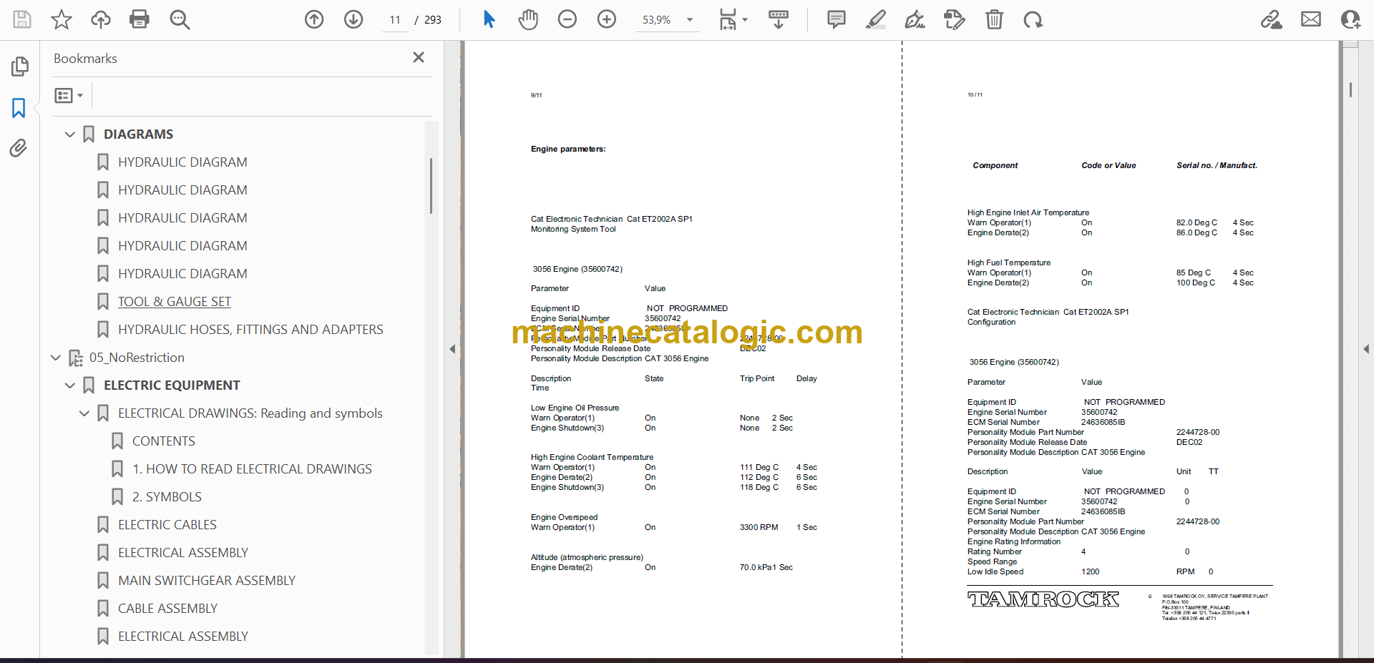The image size is (1374, 663).
Task: Activate the Selection arrow tool
Action: 489,19
